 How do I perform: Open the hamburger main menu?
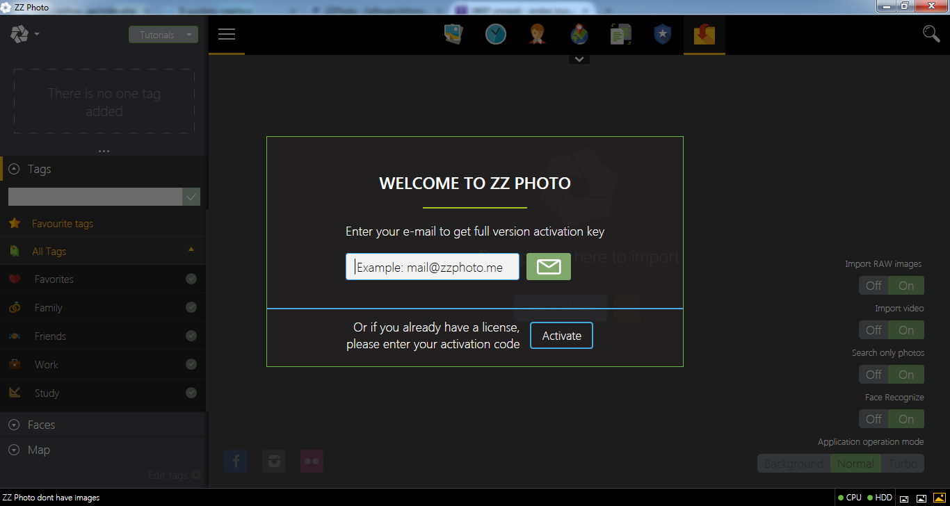(227, 34)
